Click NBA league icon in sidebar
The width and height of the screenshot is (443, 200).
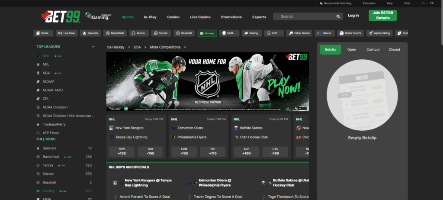[38, 73]
